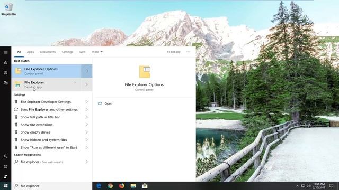Click Open in the preview pane
Viewport: 339px width, 190px height.
tap(108, 103)
